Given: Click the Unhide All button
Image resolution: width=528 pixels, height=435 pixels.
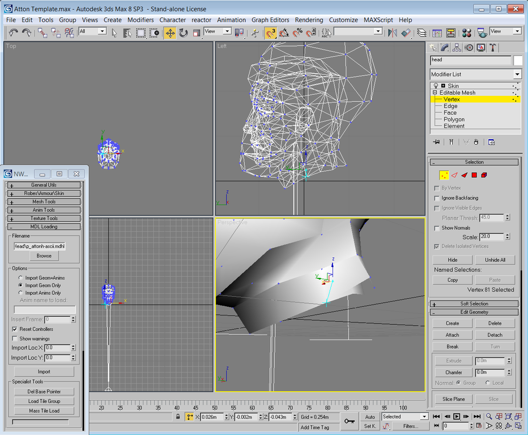Looking at the screenshot, I should click(x=494, y=260).
